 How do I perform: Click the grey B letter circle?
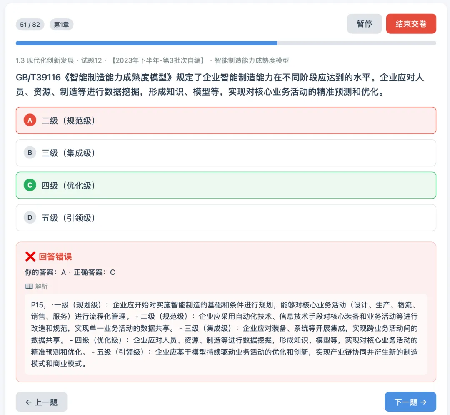coord(30,153)
